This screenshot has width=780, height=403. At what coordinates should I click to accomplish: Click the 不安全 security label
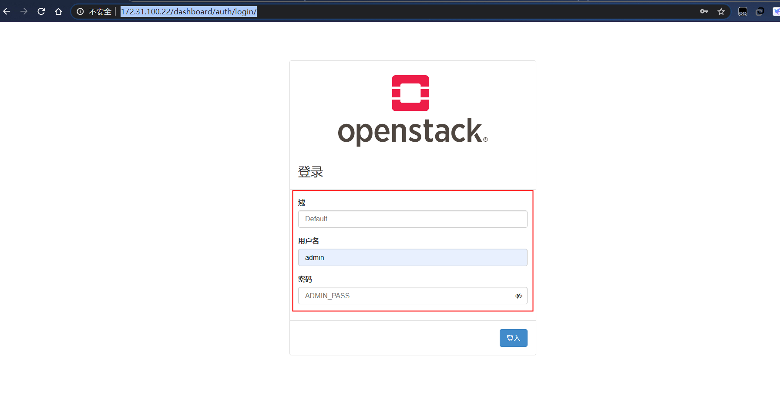click(x=100, y=12)
